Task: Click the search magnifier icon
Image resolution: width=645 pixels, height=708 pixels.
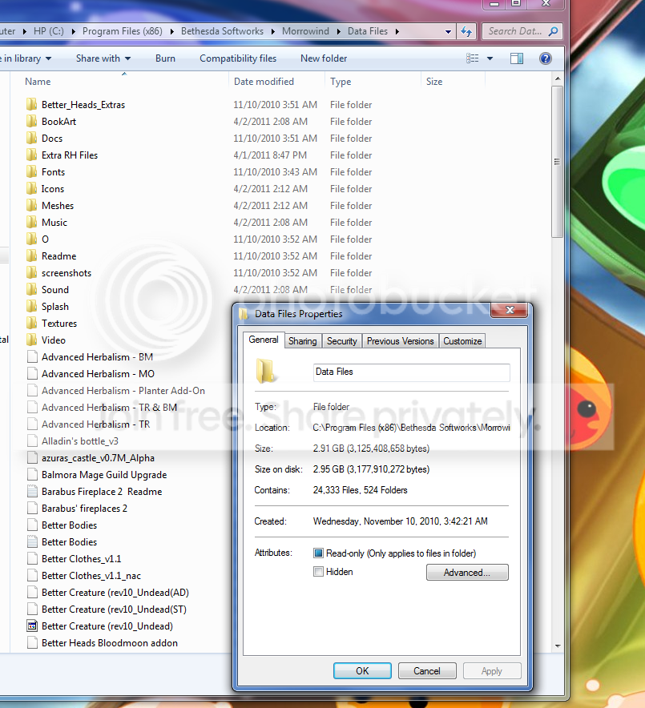Action: point(553,31)
